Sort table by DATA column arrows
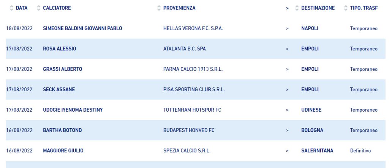Viewport: 389px width, 168px height. click(11, 8)
